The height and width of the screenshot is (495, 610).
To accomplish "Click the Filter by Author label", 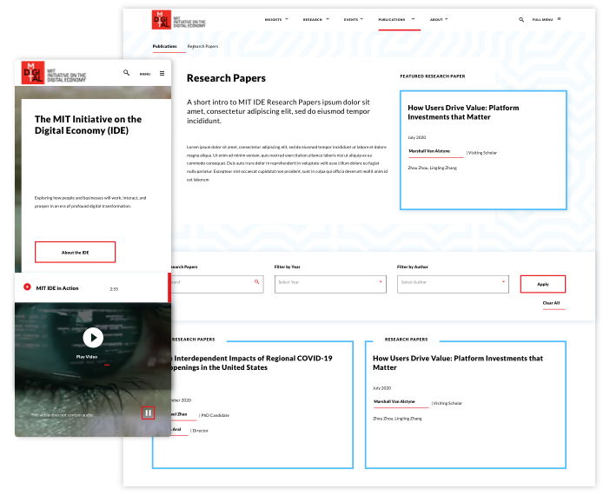I will click(413, 267).
